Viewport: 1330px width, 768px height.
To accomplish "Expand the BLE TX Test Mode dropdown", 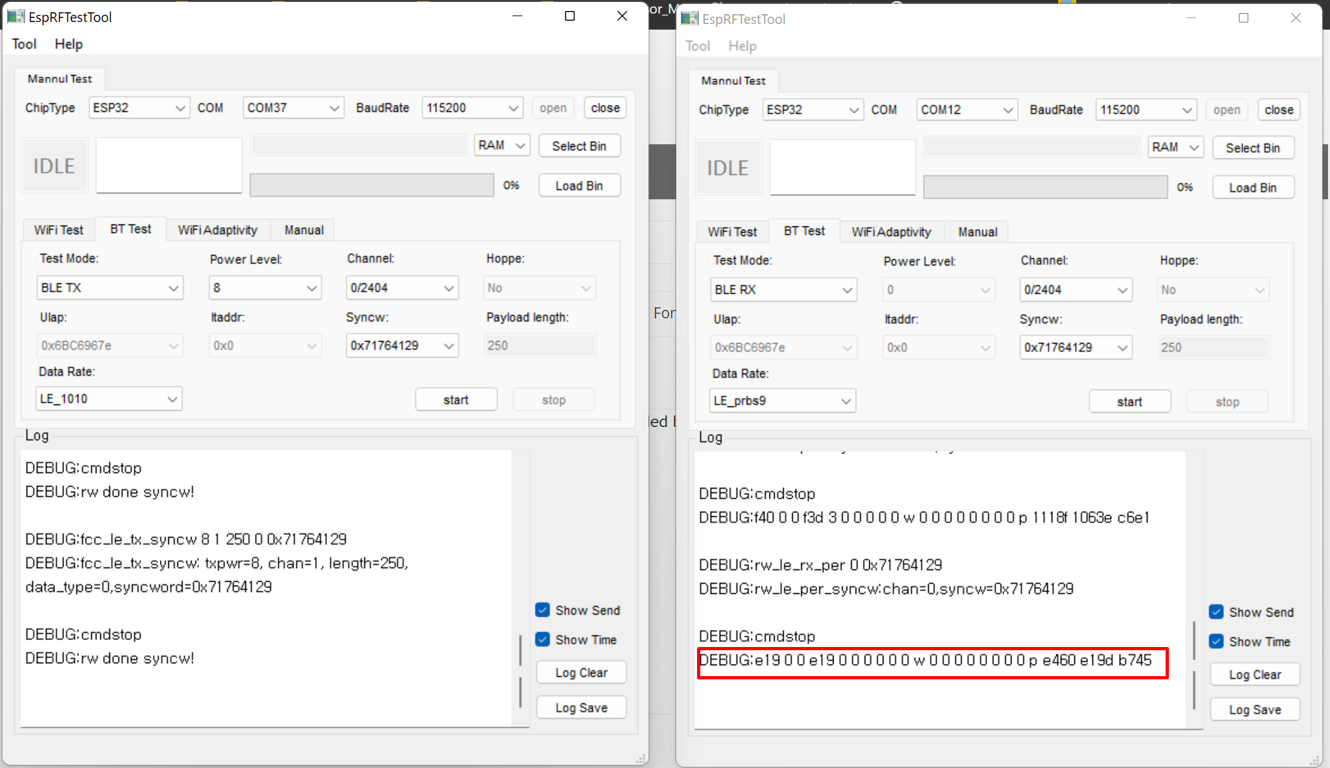I will click(110, 288).
